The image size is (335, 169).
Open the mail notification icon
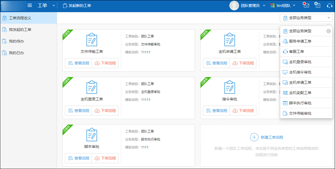coord(306,5)
